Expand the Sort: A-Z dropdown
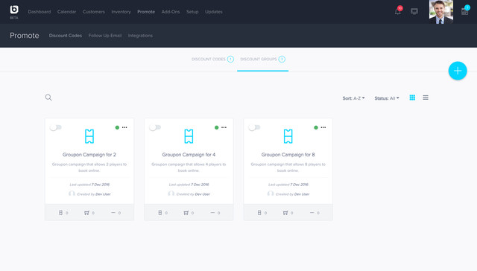Viewport: 477px width, 271px height. 353,98
